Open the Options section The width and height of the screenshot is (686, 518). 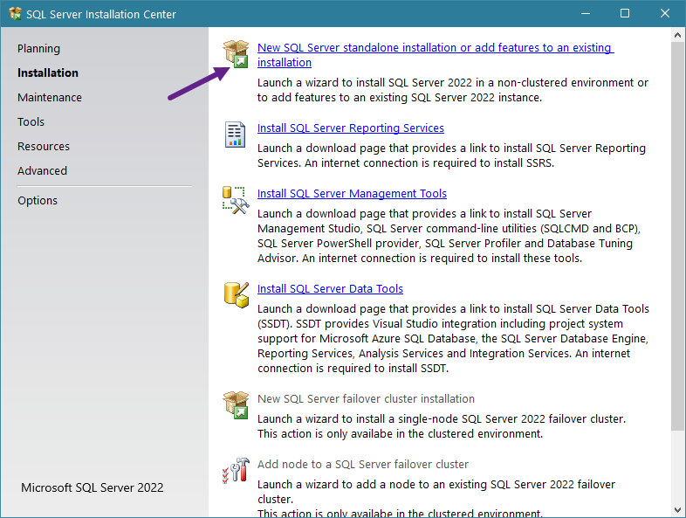click(x=38, y=201)
